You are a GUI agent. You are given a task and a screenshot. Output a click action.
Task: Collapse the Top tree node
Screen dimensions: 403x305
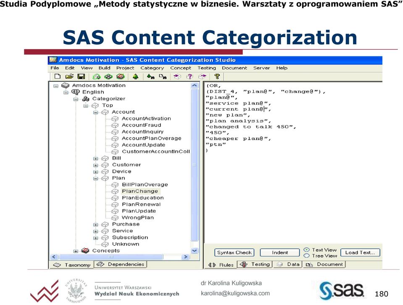pos(86,106)
